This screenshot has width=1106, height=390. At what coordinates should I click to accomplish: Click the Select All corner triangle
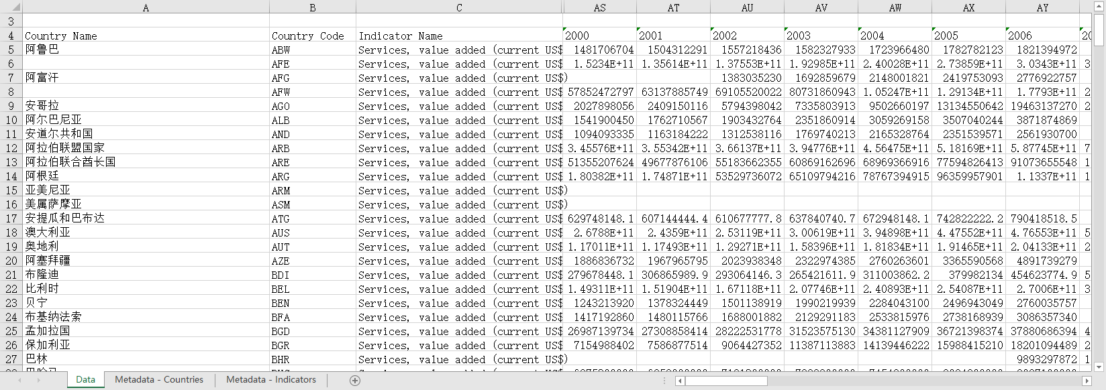tap(11, 7)
